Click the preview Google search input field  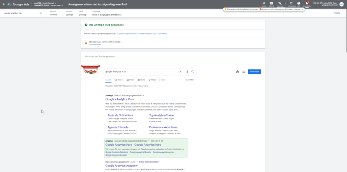click(x=142, y=72)
